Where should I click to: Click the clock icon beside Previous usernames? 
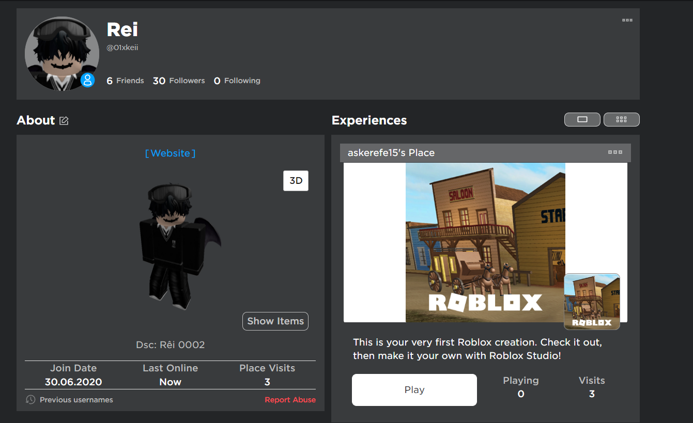[30, 399]
